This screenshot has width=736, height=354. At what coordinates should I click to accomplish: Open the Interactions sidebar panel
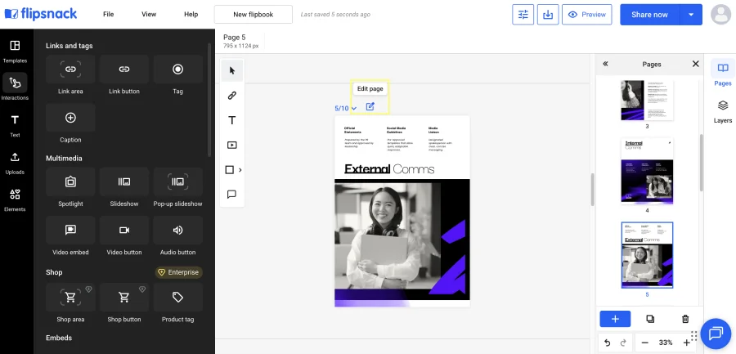click(15, 88)
